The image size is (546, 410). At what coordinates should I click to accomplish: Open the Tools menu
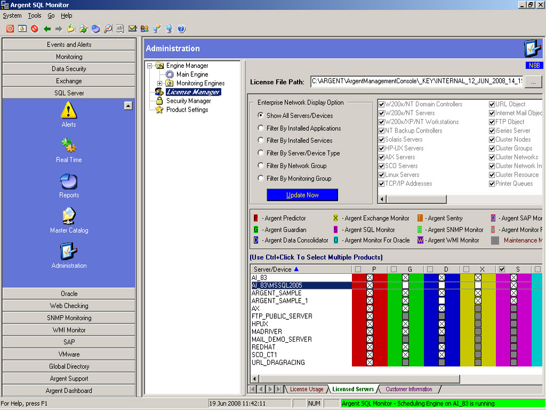tap(35, 15)
